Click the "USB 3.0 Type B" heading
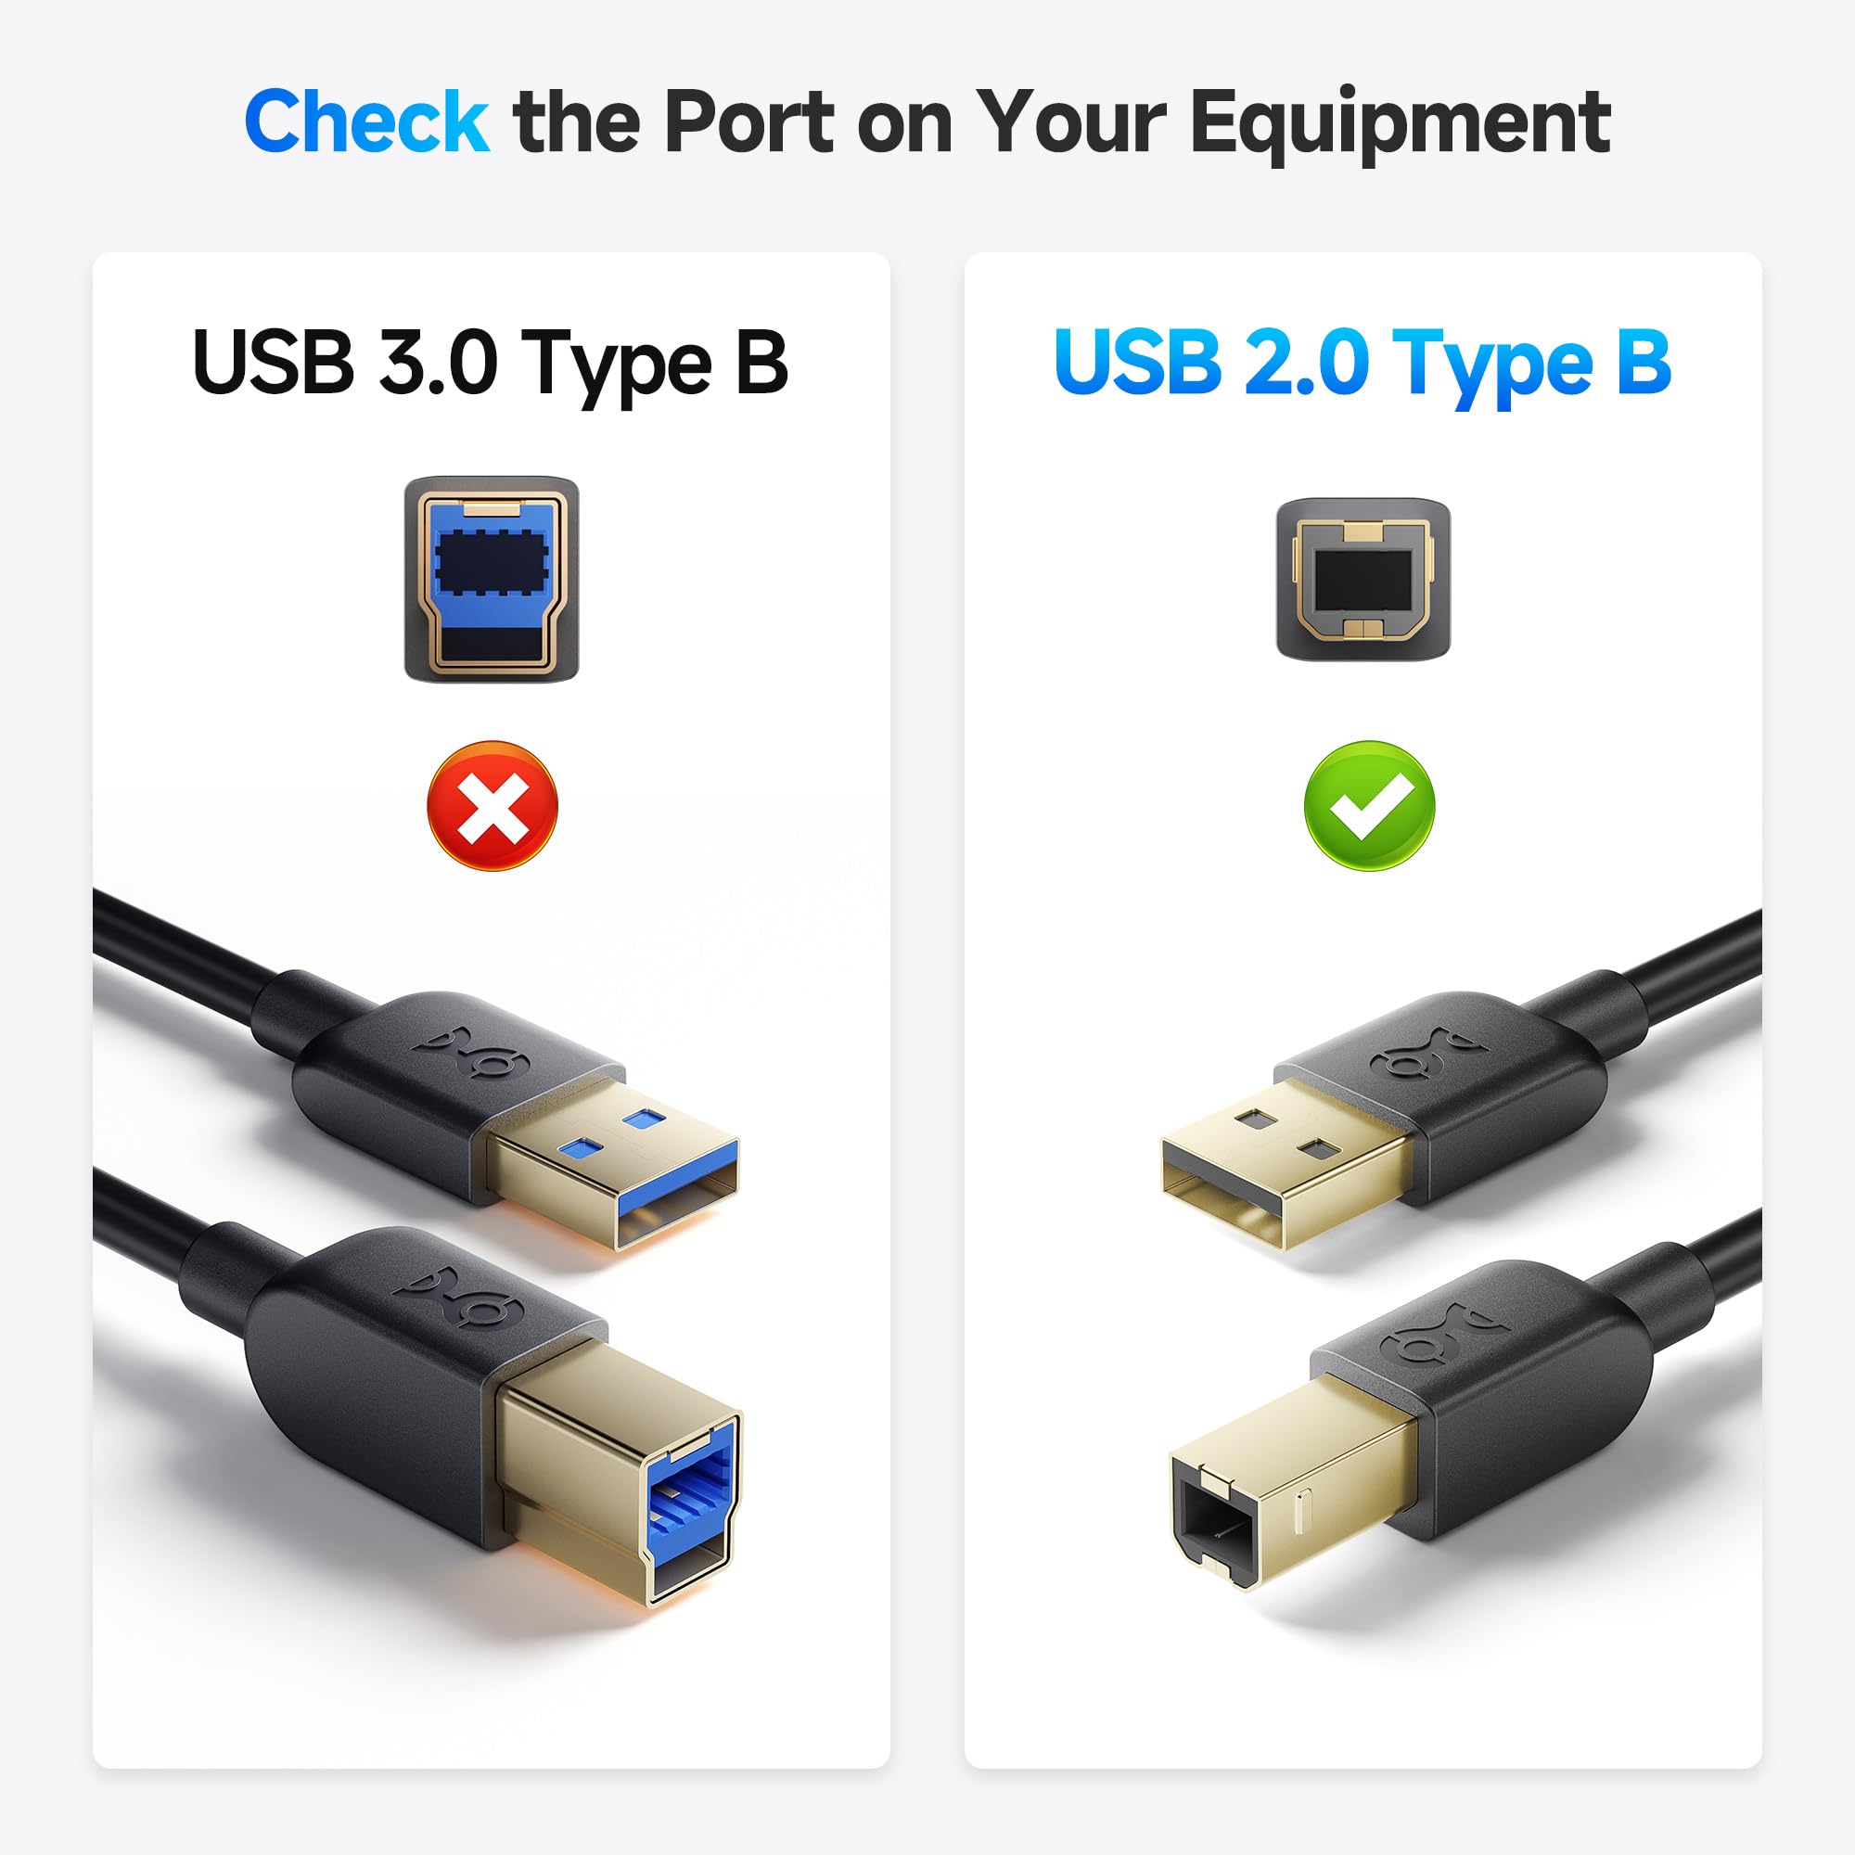Viewport: 1855px width, 1855px height. click(x=490, y=364)
